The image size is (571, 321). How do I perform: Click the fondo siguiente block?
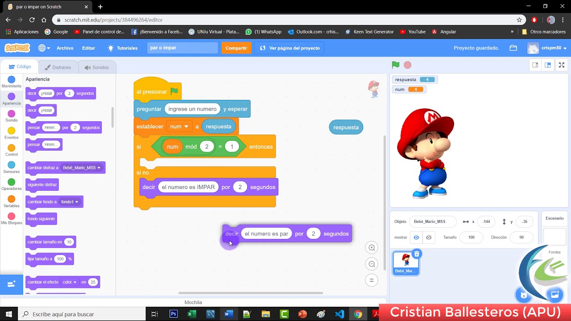coord(41,219)
